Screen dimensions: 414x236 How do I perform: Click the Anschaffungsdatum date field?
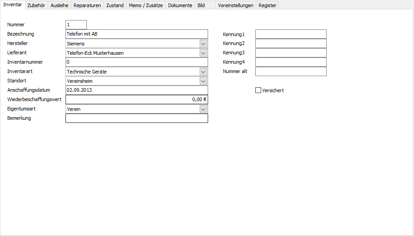(x=136, y=90)
